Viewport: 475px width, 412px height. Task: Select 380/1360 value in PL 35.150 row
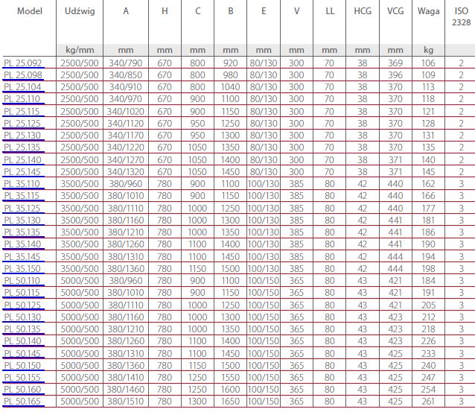point(125,269)
